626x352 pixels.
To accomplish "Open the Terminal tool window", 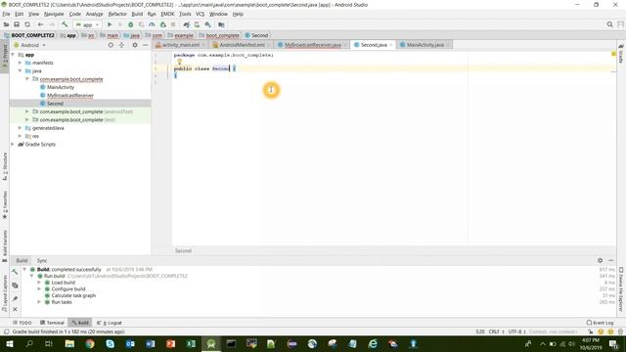I will click(x=52, y=323).
